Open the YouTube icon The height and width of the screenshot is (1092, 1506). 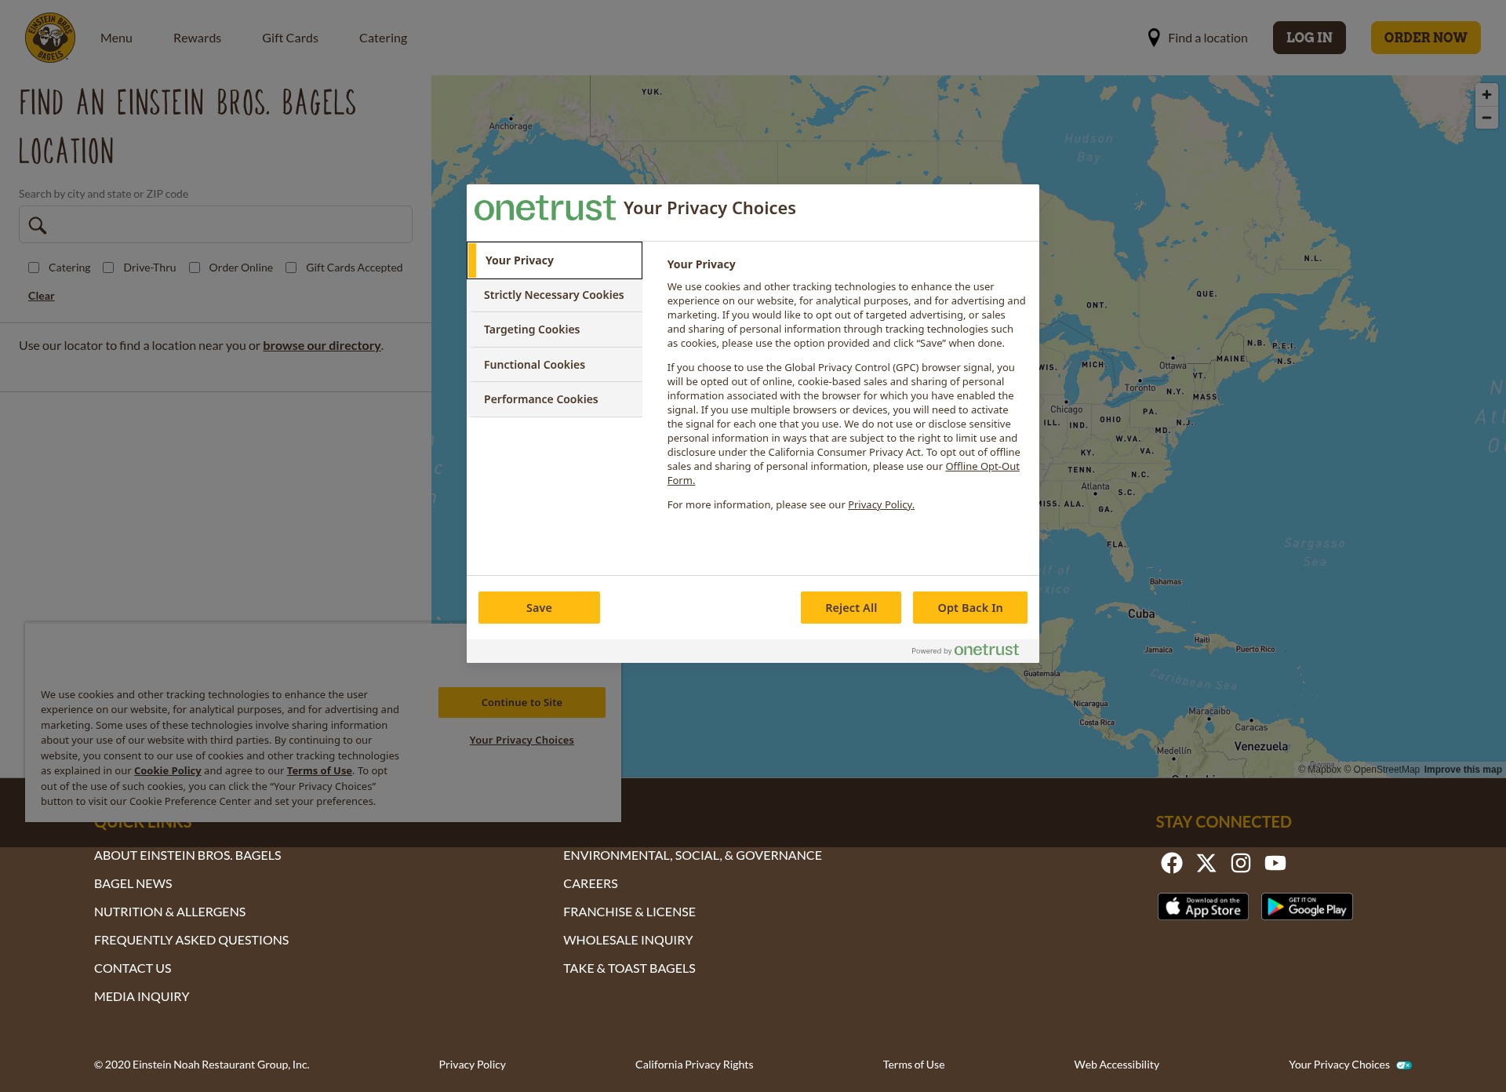point(1275,863)
